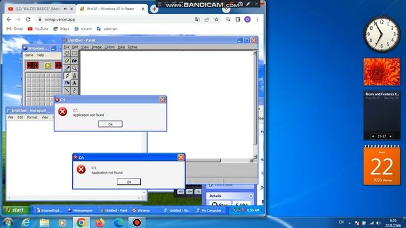The height and width of the screenshot is (228, 406).
Task: Open Minesweeper's Help menu
Action: (41, 55)
